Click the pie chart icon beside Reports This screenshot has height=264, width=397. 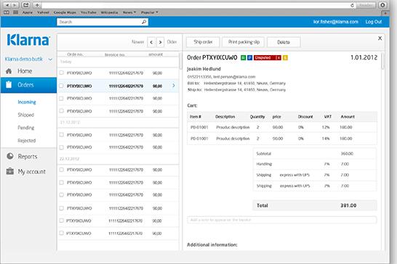[10, 156]
